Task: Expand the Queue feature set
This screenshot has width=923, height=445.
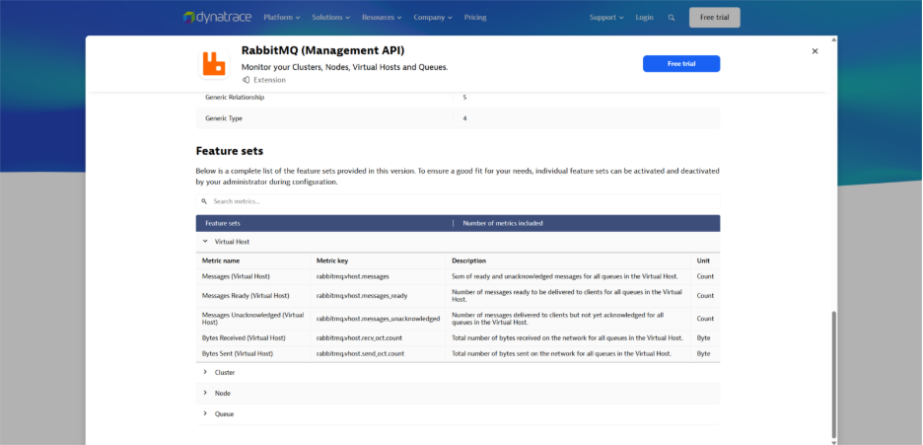Action: [205, 414]
